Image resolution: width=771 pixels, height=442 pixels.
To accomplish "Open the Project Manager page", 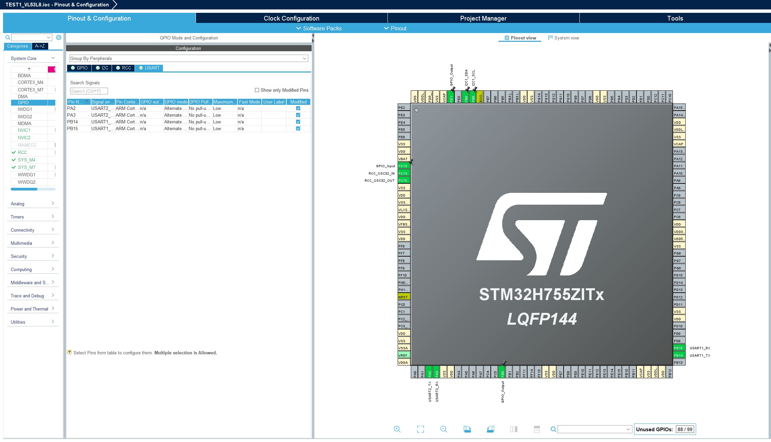I will pyautogui.click(x=483, y=18).
